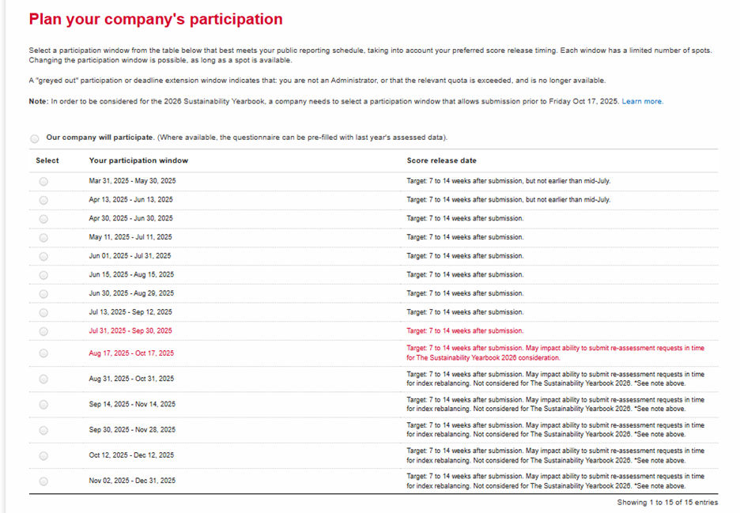Click the 'Score release date' column header

[441, 160]
